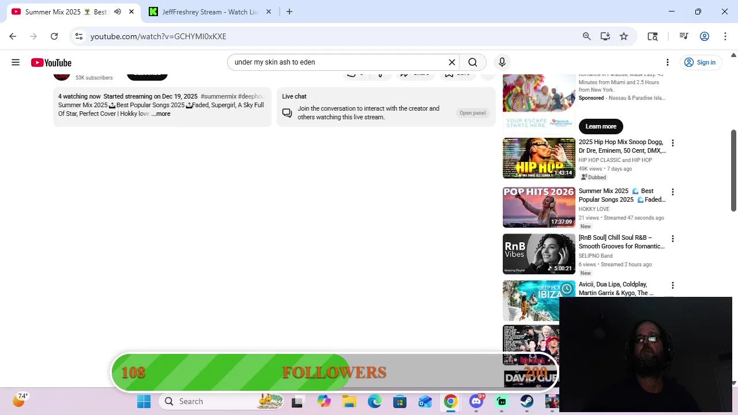The image size is (738, 415).
Task: Open YouTube settings three-dot menu
Action: [668, 62]
